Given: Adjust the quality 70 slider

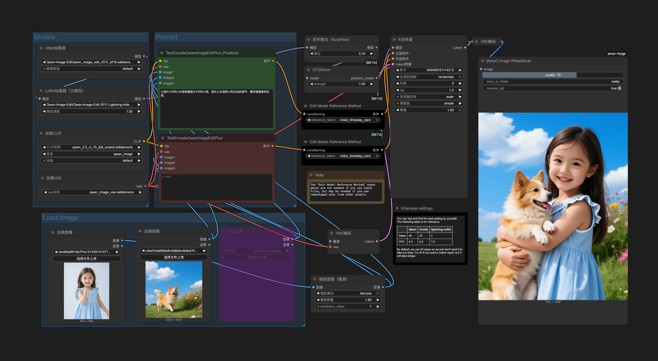Looking at the screenshot, I should 553,75.
